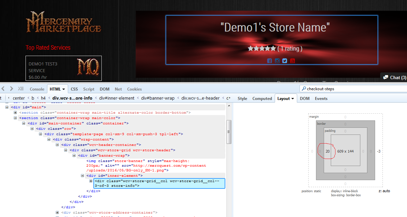
Task: Go forward with Firebug's right arrow
Action: 11,89
